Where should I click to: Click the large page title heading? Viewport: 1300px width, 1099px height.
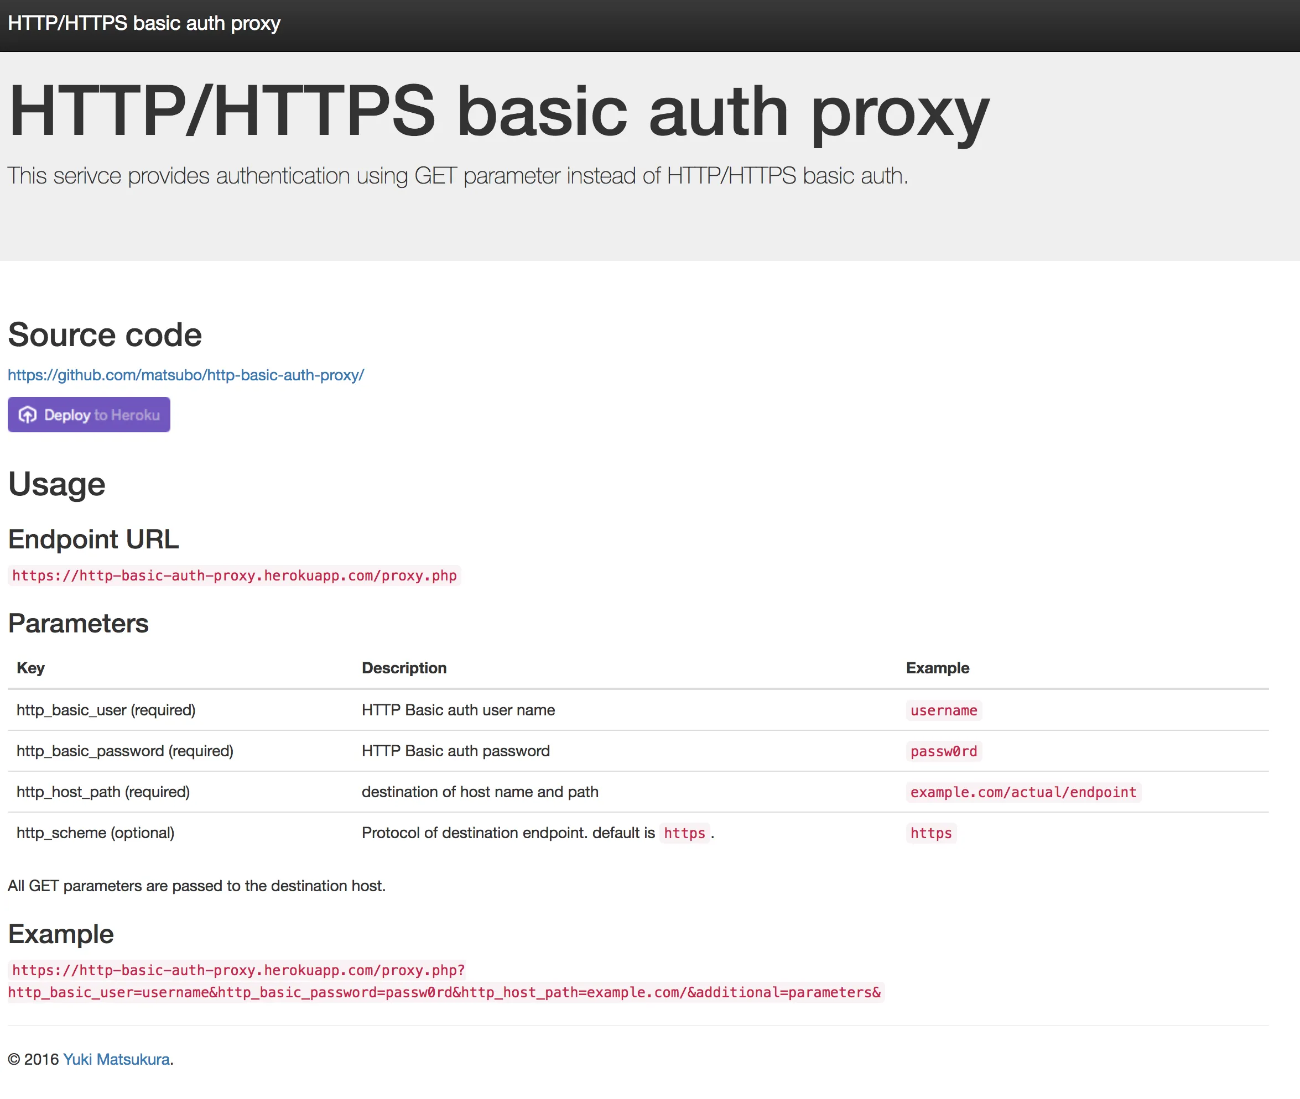[499, 111]
